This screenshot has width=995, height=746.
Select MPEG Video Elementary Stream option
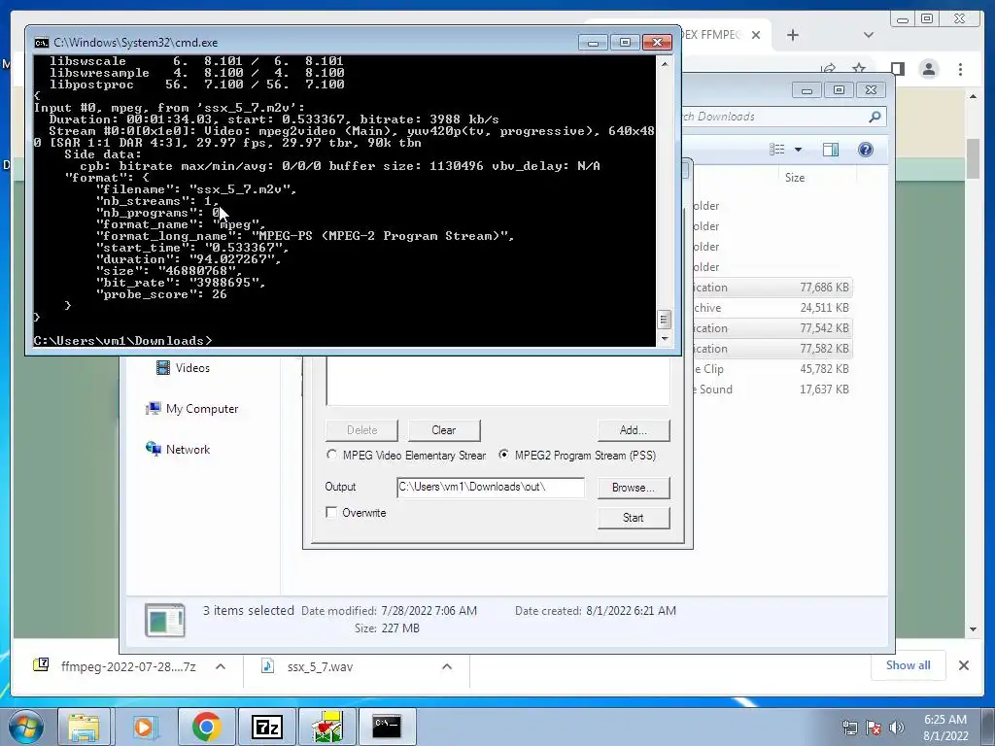coord(331,455)
